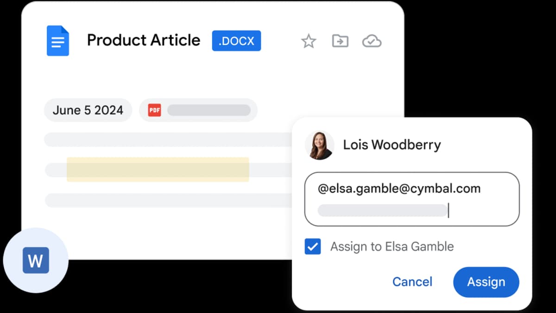
Task: Click the Lois Woodberry commenter name
Action: 392,145
